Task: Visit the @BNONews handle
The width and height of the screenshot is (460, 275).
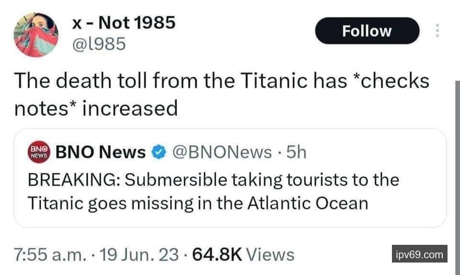Action: click(x=220, y=152)
